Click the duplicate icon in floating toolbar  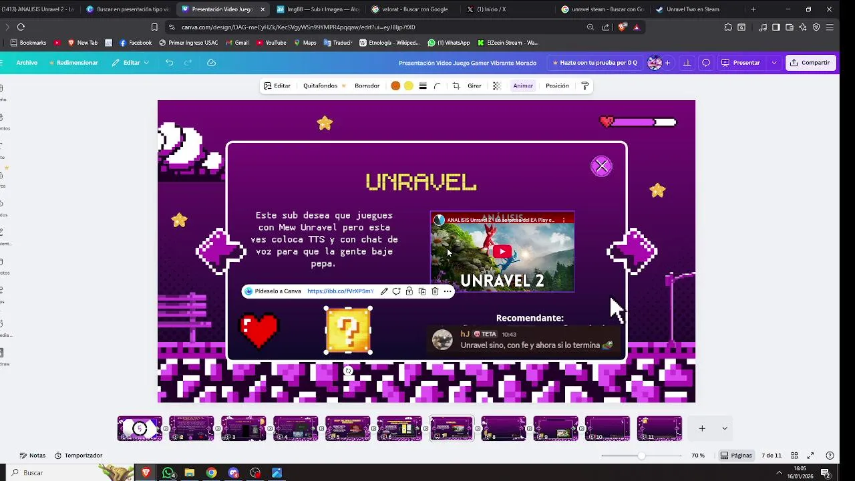(x=422, y=291)
